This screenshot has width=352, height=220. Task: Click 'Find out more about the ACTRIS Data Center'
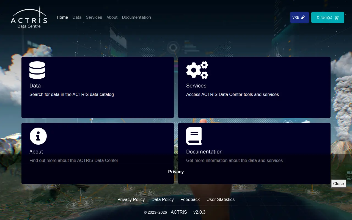tap(74, 160)
